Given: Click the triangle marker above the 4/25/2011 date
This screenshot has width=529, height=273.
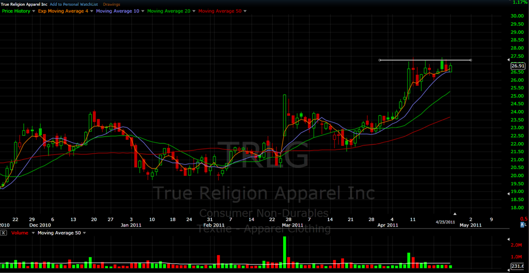Looking at the screenshot, I should [455, 214].
